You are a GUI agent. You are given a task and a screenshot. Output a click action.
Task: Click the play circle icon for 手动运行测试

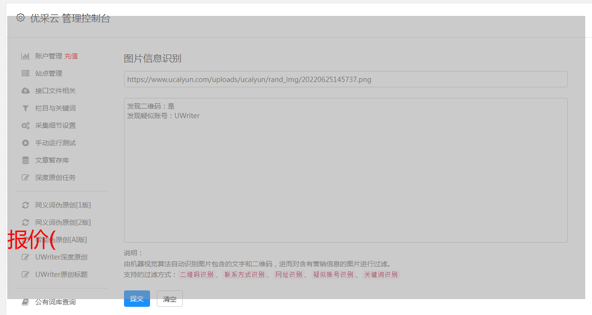[x=25, y=143]
